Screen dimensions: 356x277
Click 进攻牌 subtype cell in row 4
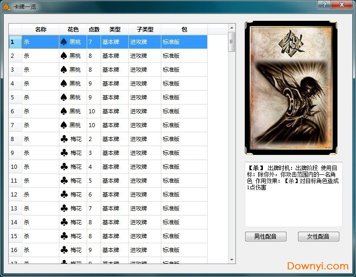[x=145, y=84]
